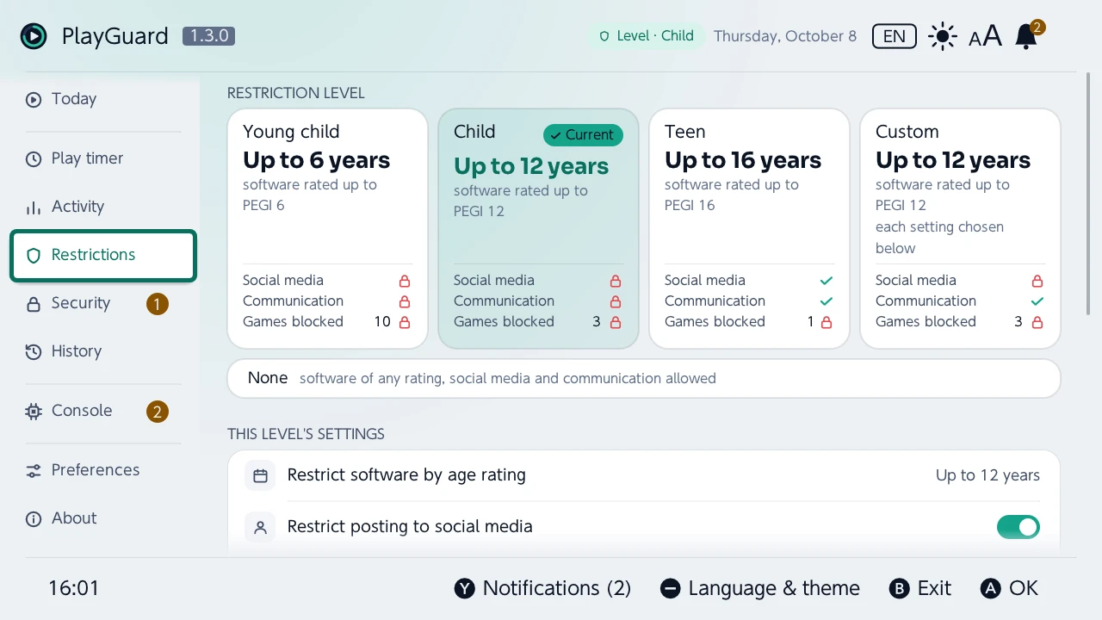Click the History rewind-clock icon
This screenshot has height=620, width=1102.
tap(34, 351)
